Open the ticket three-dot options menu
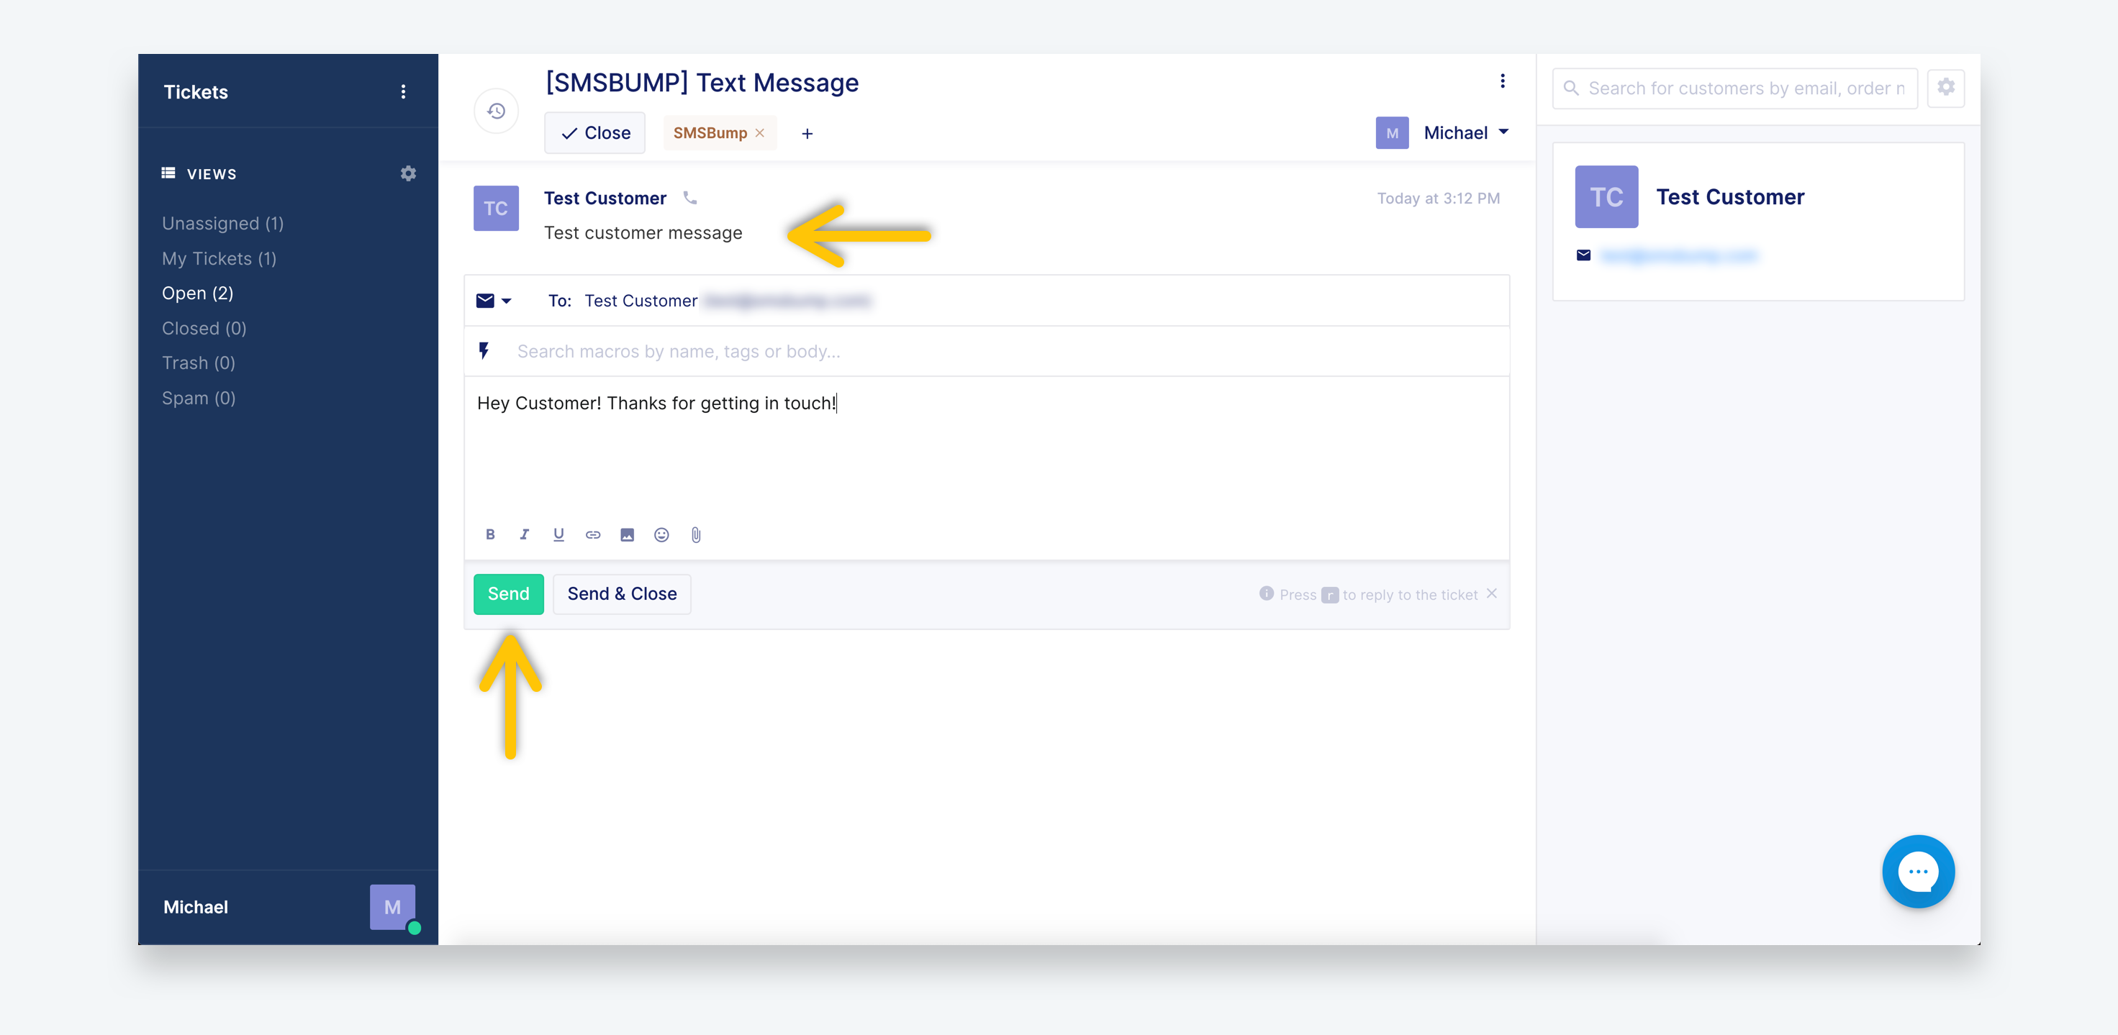2118x1035 pixels. point(1502,81)
